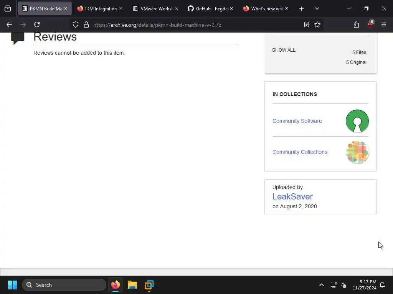393x294 pixels.
Task: Open the Extensions puzzle icon
Action: (356, 24)
